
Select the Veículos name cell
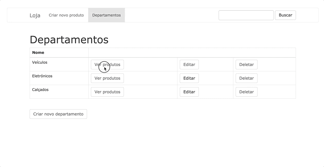pyautogui.click(x=40, y=62)
